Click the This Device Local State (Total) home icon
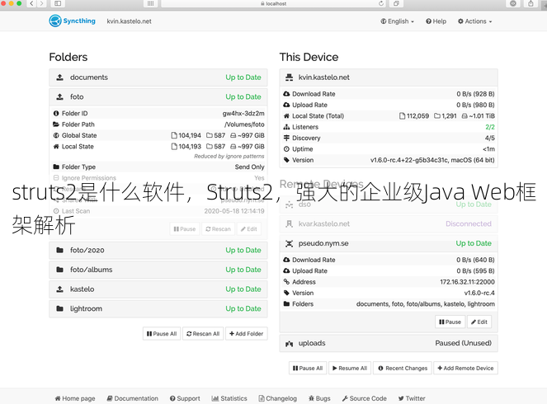 286,116
